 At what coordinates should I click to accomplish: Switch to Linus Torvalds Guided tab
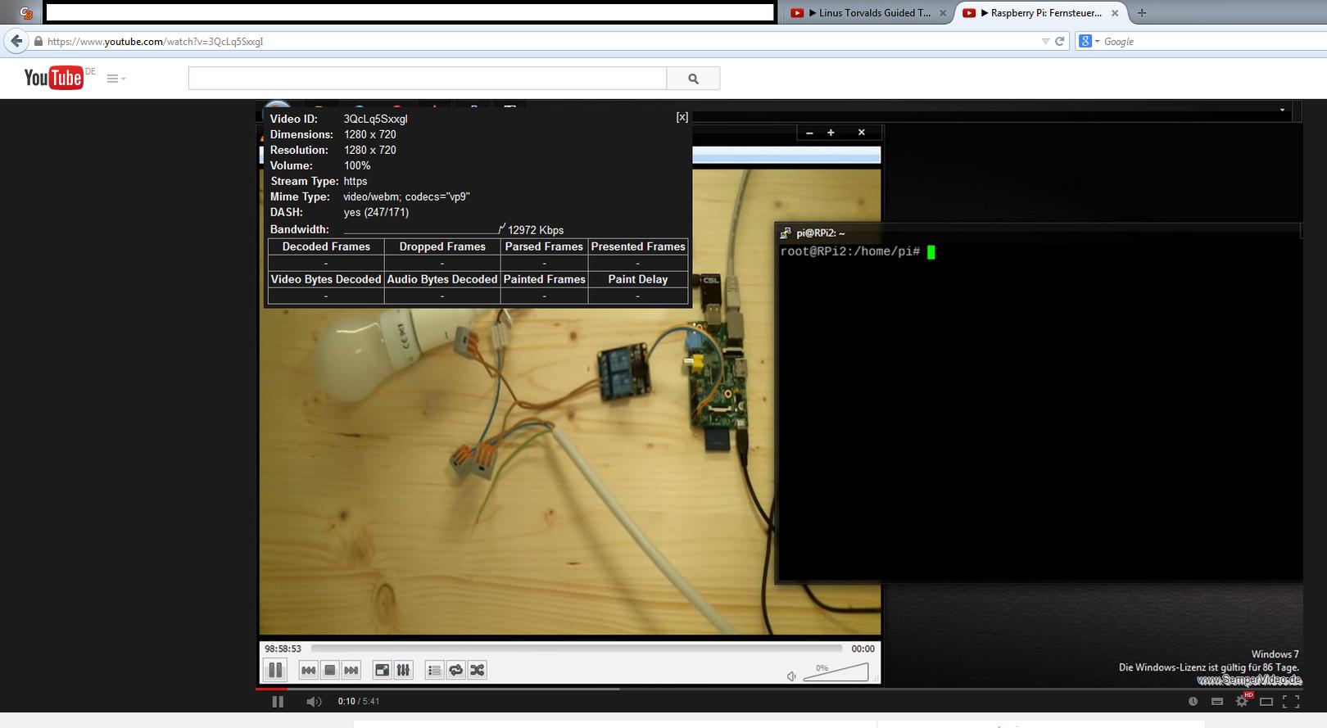[867, 13]
